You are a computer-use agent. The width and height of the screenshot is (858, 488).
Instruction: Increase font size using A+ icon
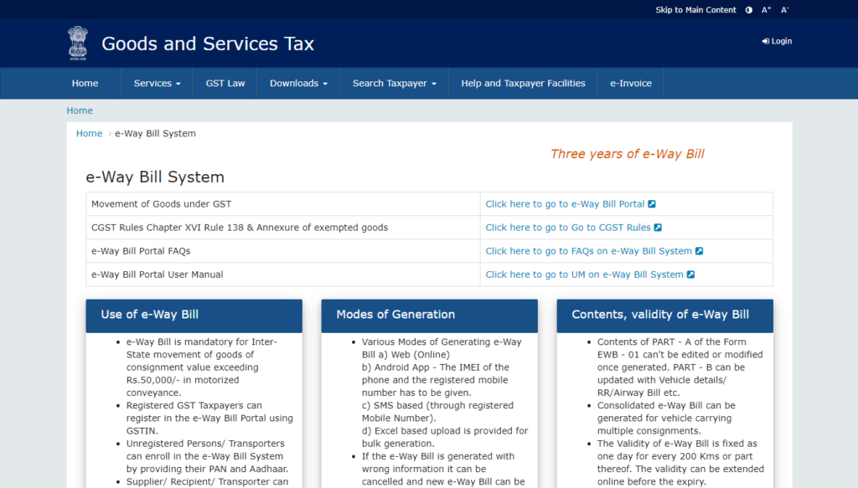pos(766,9)
